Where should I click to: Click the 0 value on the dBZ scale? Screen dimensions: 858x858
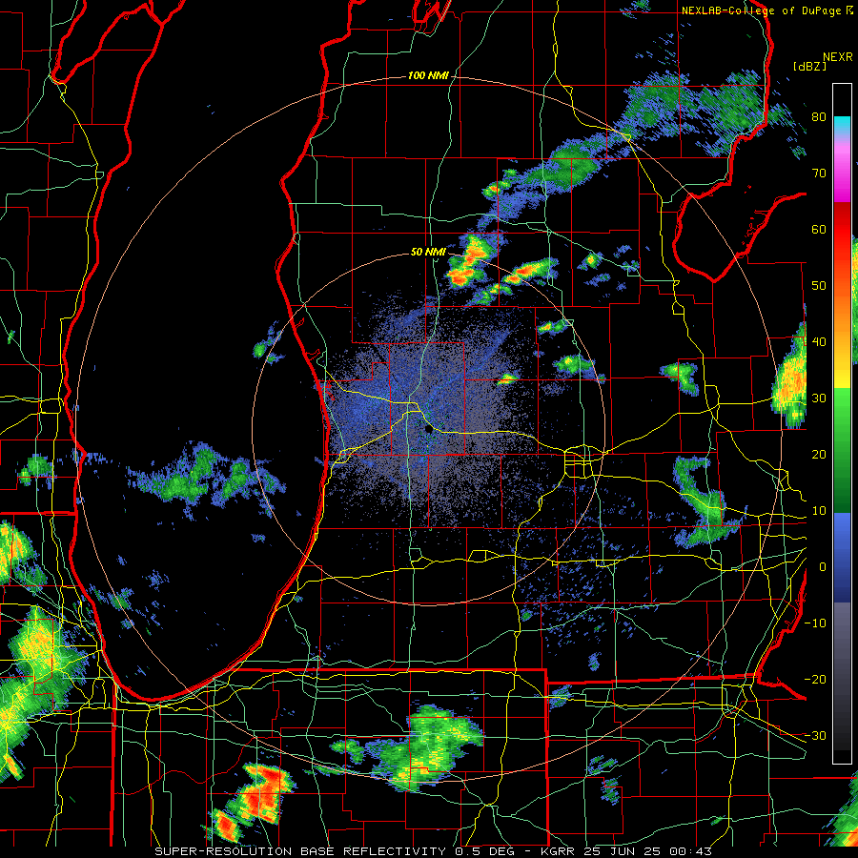(822, 567)
